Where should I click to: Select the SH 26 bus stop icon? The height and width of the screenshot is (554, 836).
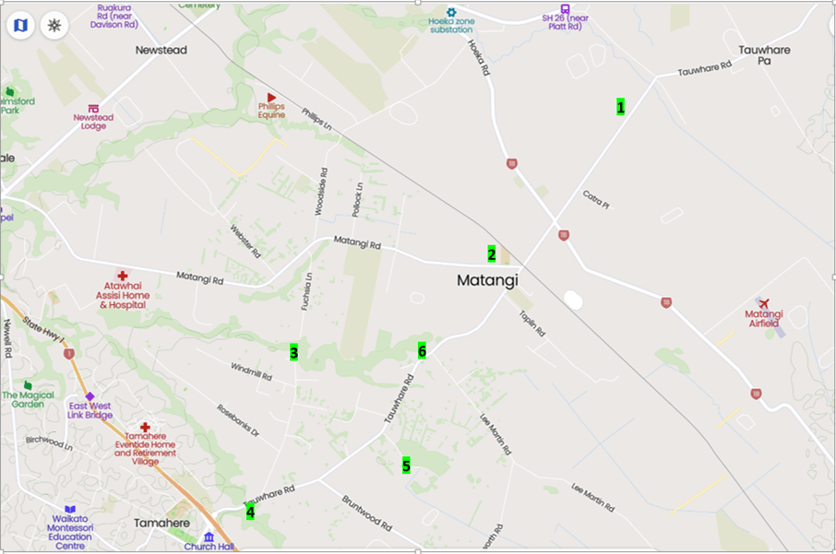point(565,8)
